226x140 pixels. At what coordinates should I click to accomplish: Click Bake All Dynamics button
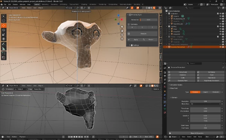(x=196, y=133)
